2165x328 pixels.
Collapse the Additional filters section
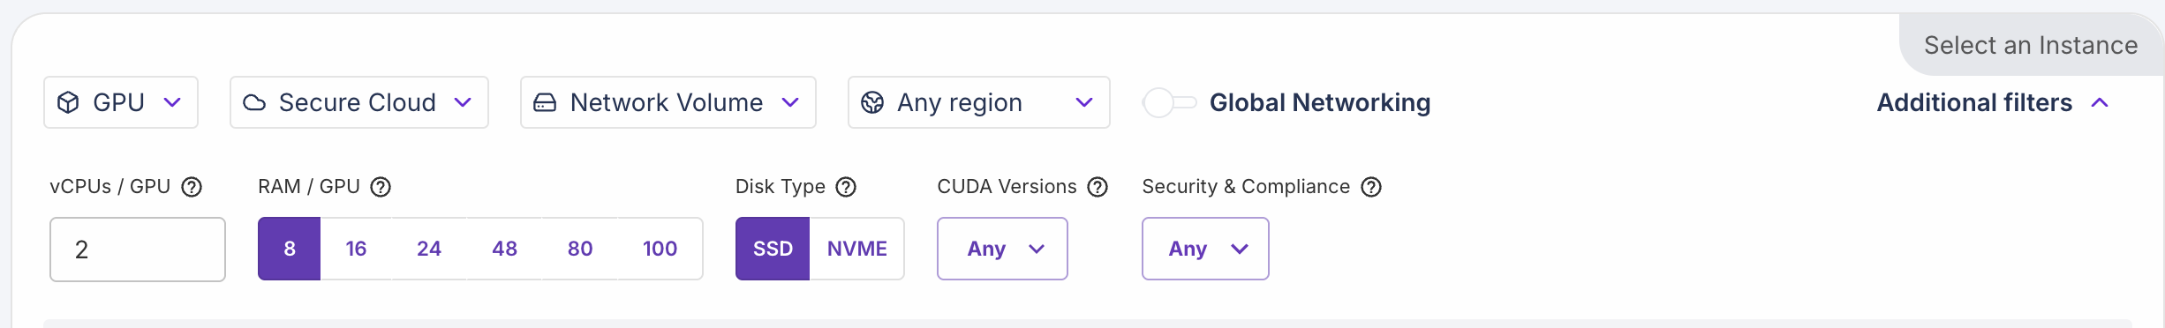1993,102
